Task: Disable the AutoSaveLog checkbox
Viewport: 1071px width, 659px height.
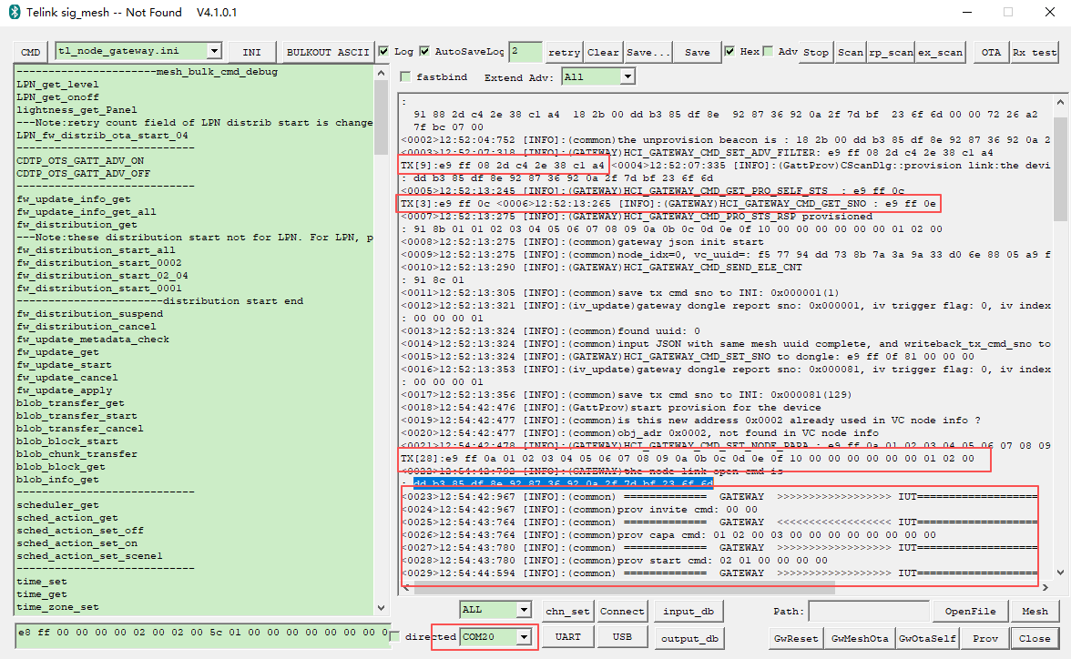Action: pyautogui.click(x=424, y=52)
